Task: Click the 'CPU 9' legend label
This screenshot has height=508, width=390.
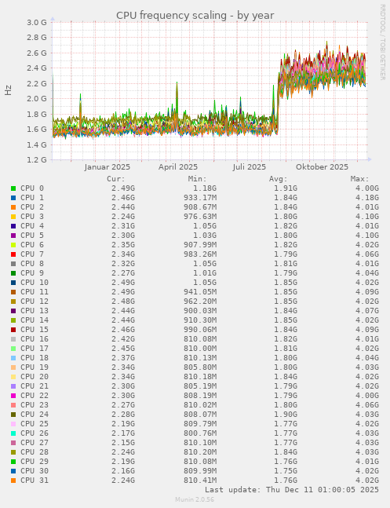Action: (x=32, y=272)
